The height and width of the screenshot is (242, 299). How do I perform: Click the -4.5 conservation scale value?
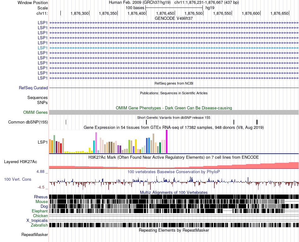(41, 187)
